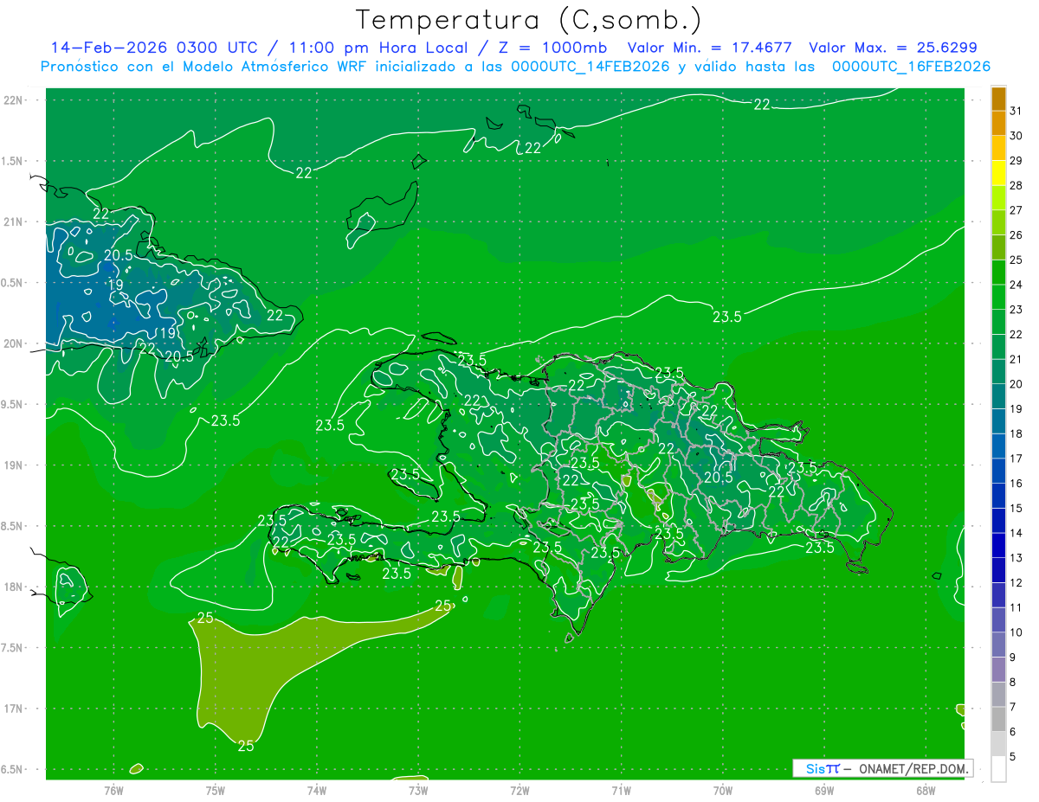Screen dimensions: 1039x802
Task: Click the '72W' longitude axis label
Action: tap(519, 790)
